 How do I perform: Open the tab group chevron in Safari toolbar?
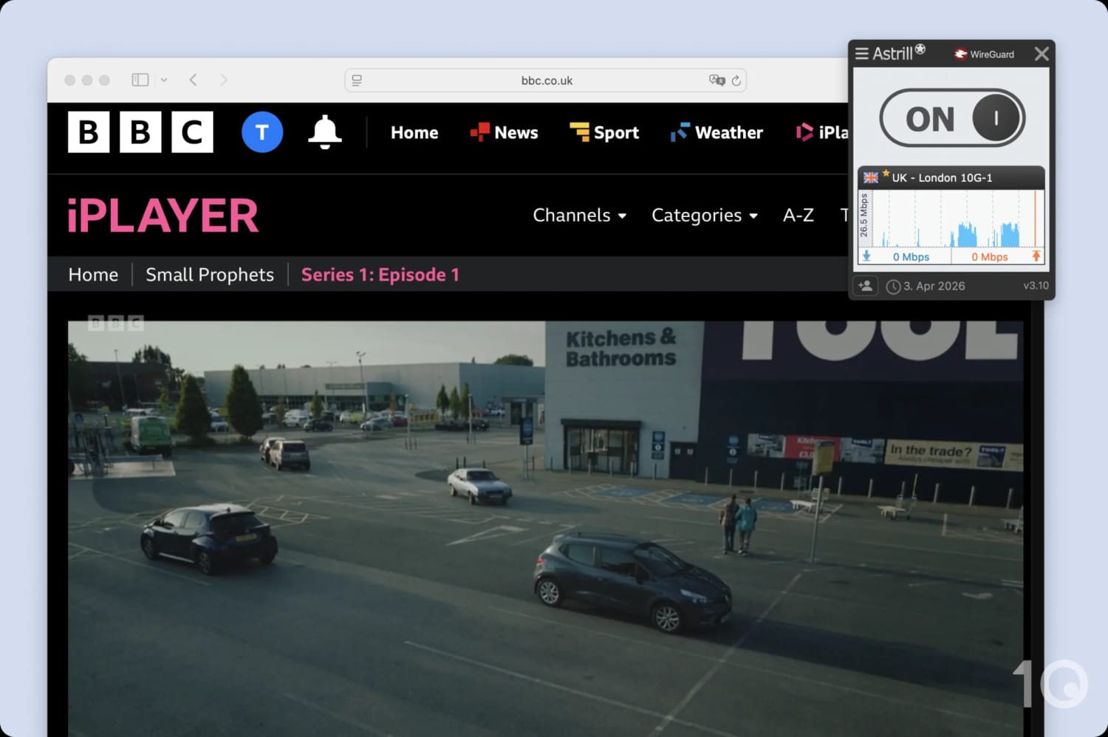click(164, 80)
